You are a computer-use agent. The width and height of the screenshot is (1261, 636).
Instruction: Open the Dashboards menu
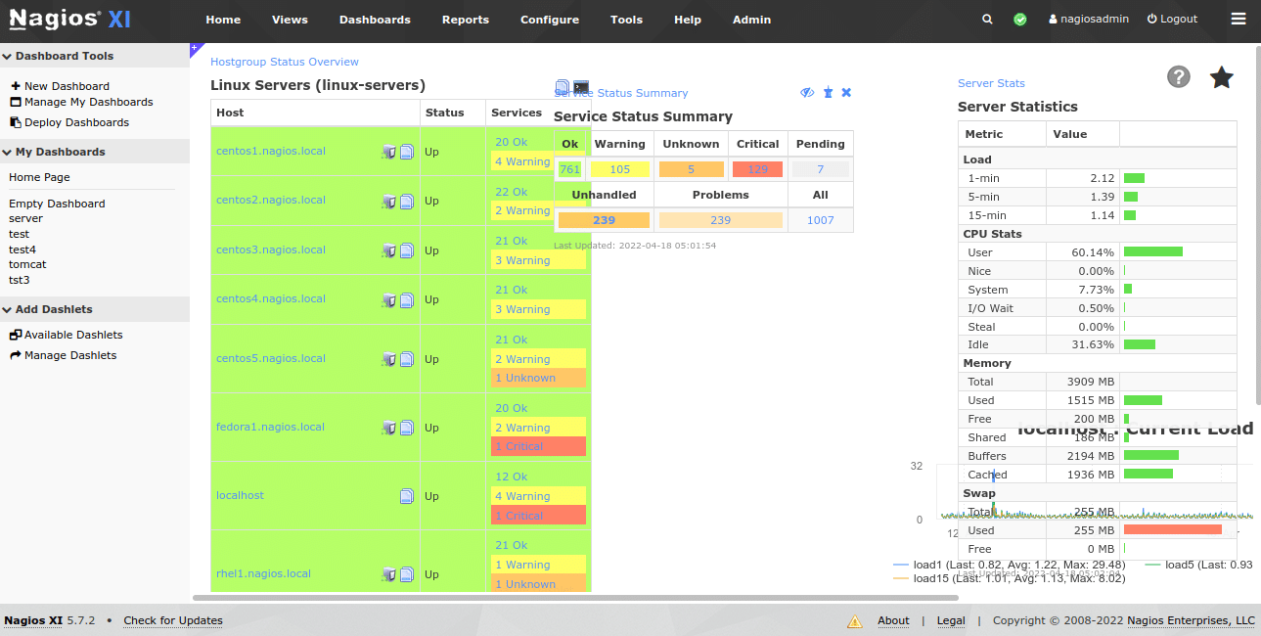375,20
